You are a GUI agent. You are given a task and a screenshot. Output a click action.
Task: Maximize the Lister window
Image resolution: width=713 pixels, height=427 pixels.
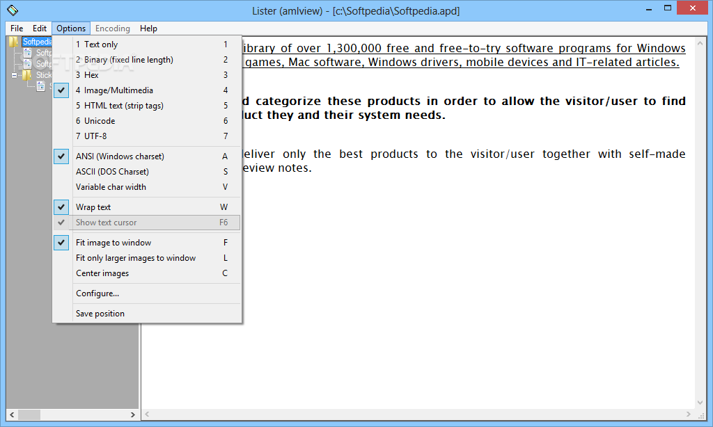[668, 8]
